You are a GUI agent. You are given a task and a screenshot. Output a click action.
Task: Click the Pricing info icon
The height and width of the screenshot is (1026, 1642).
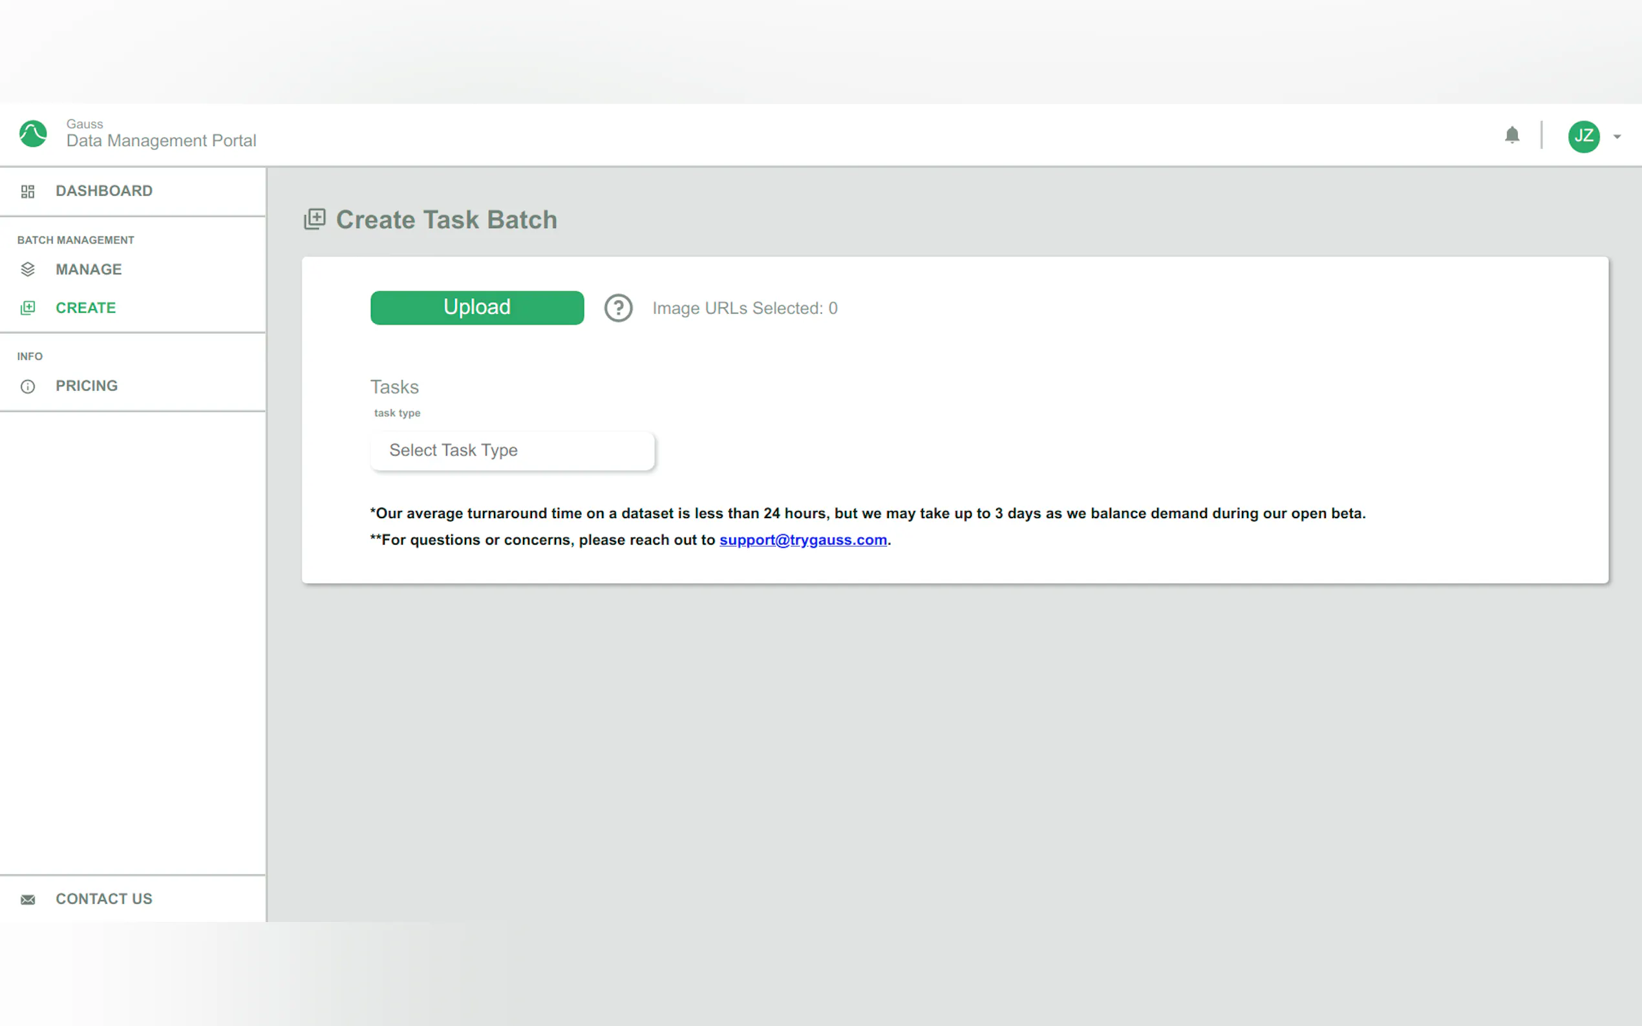pos(28,387)
